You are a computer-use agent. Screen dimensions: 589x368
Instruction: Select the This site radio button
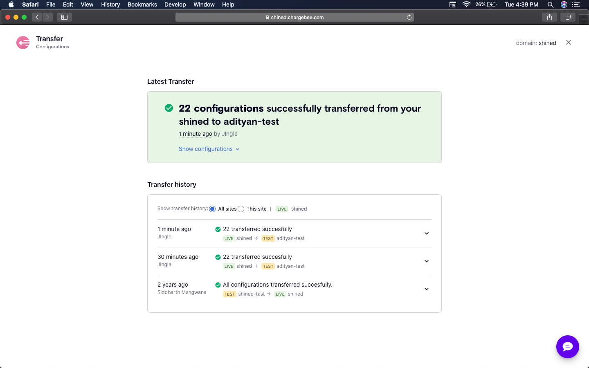point(241,209)
